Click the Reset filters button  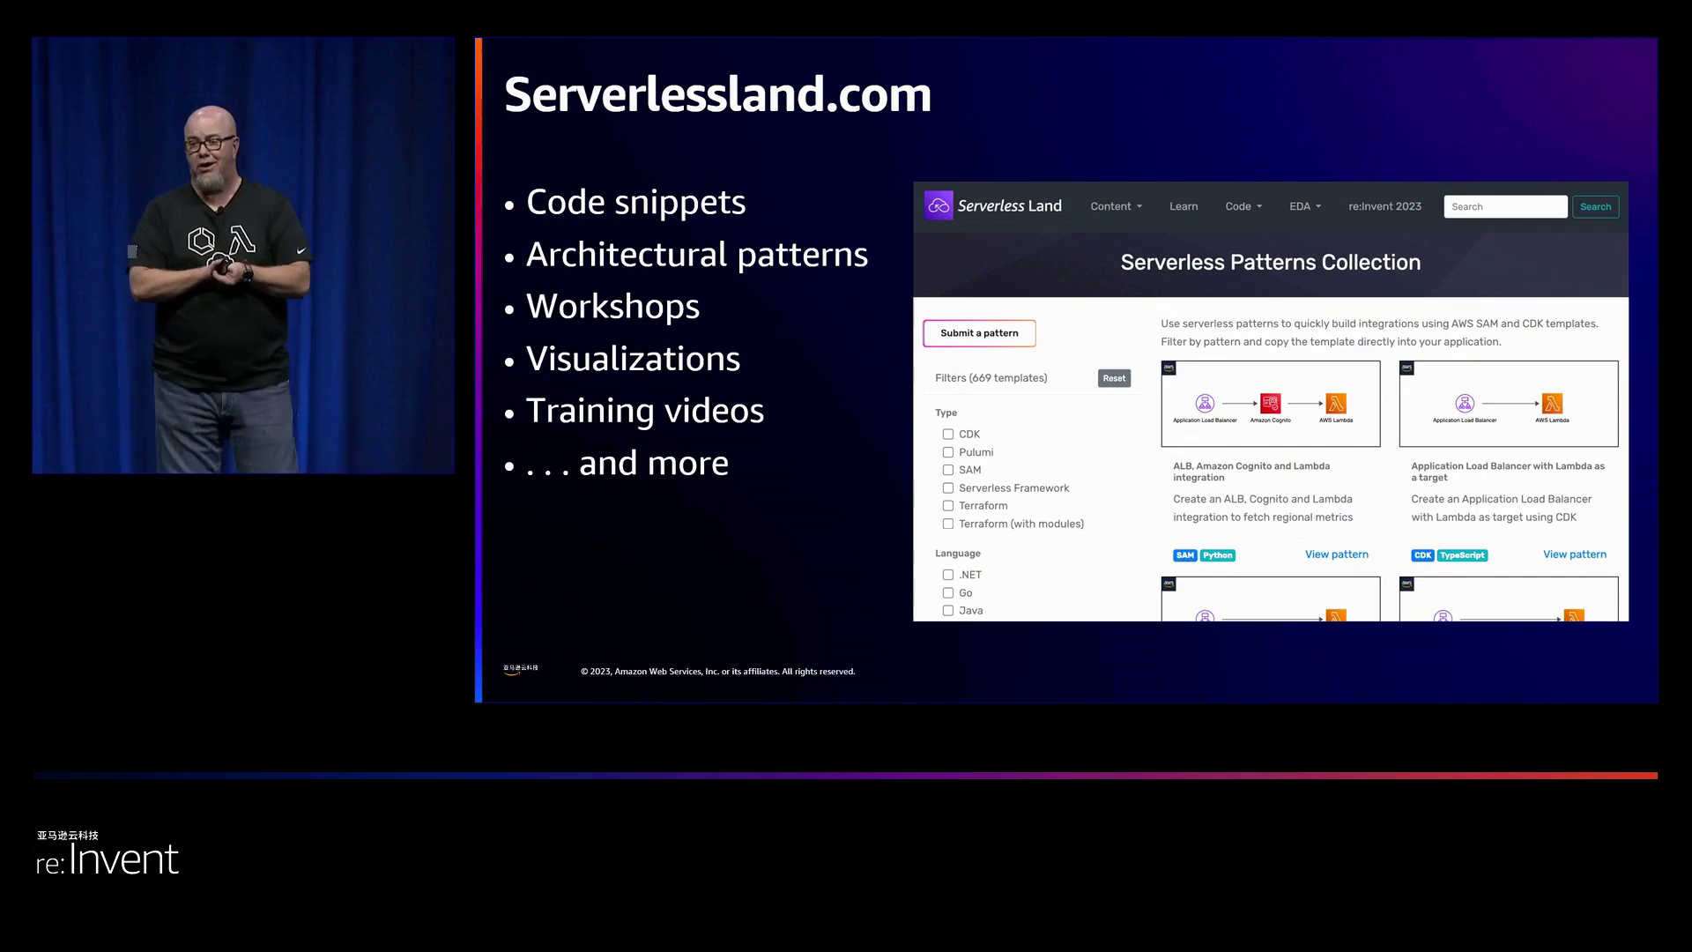coord(1114,378)
